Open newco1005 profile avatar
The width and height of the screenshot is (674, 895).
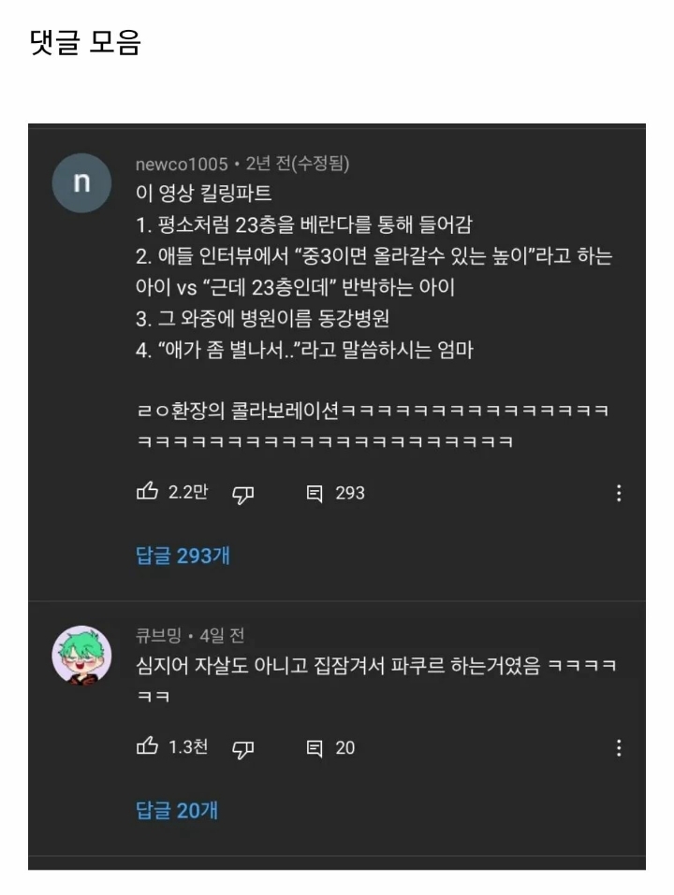pos(81,182)
